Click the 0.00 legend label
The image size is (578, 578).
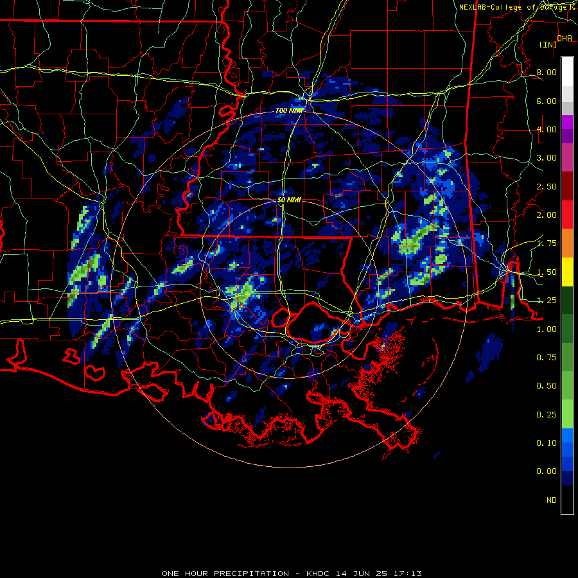click(x=546, y=471)
